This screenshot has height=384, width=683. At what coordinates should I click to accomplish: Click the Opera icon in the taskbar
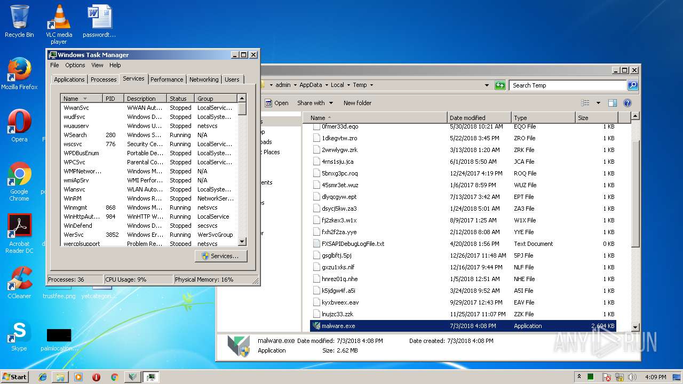tap(96, 377)
